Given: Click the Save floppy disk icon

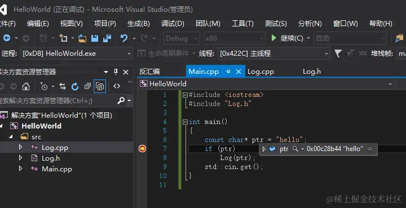Looking at the screenshot, I should tap(95, 38).
